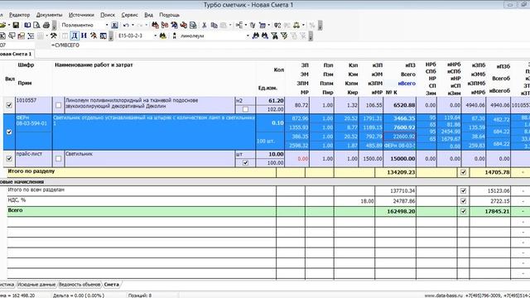Select the 6520.88 cell in Линолеум row
The image size is (530, 298).
click(400, 105)
